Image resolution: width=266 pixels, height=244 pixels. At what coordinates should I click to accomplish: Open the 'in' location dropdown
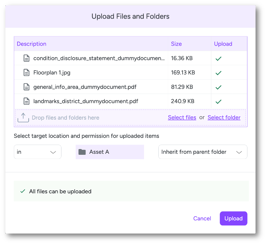(x=37, y=152)
